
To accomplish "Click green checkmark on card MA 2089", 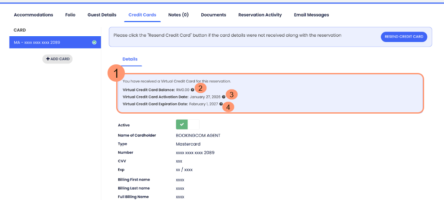I will [94, 42].
